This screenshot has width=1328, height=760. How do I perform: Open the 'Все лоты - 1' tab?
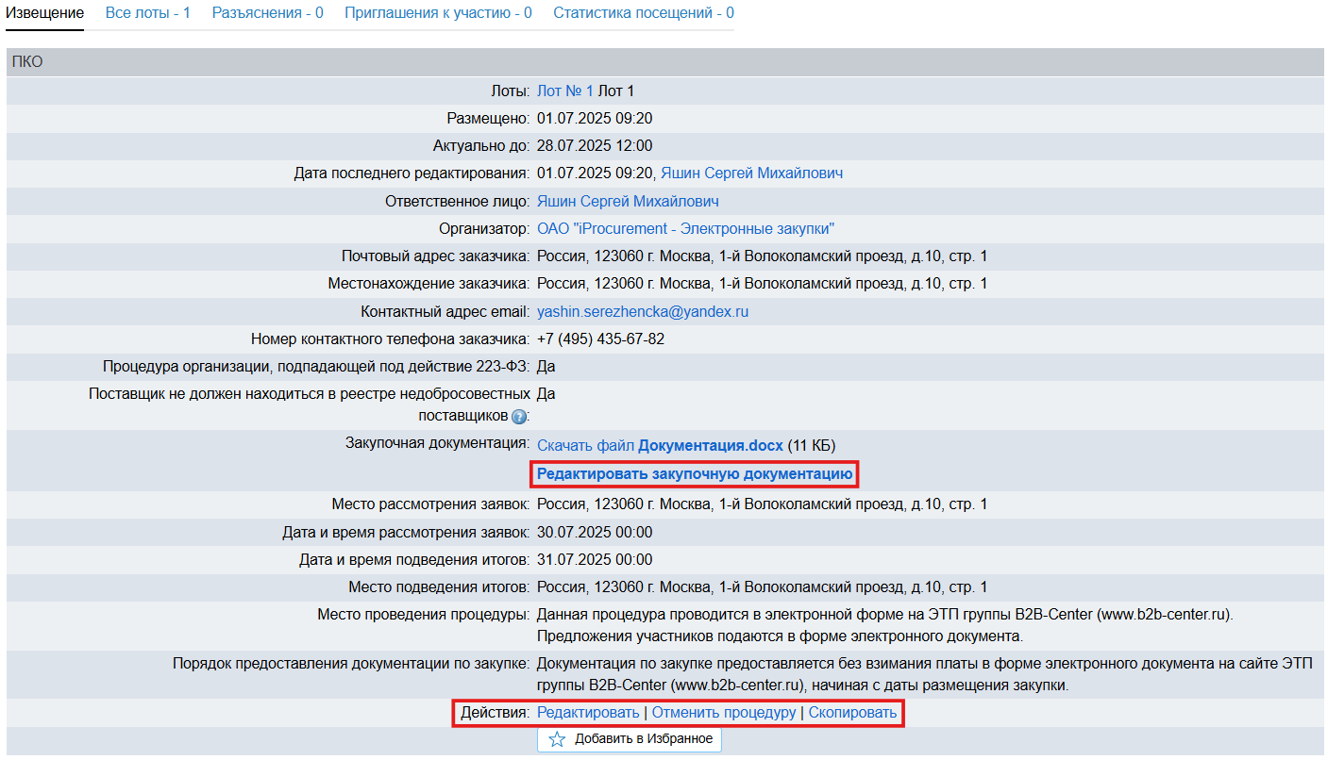(x=147, y=13)
